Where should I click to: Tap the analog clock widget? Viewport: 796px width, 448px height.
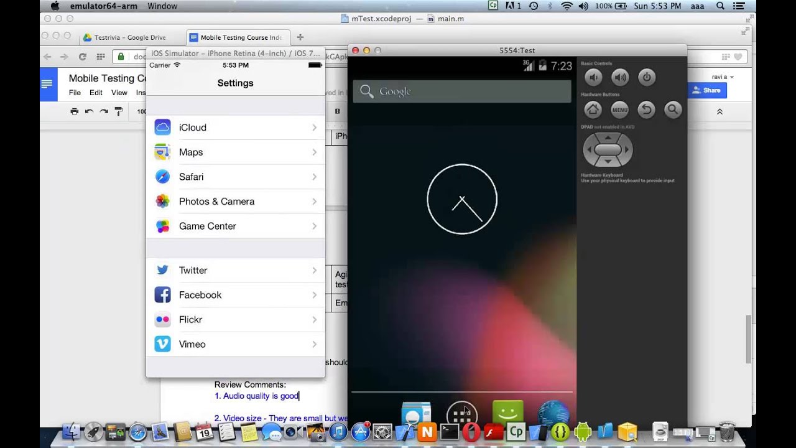click(x=462, y=199)
